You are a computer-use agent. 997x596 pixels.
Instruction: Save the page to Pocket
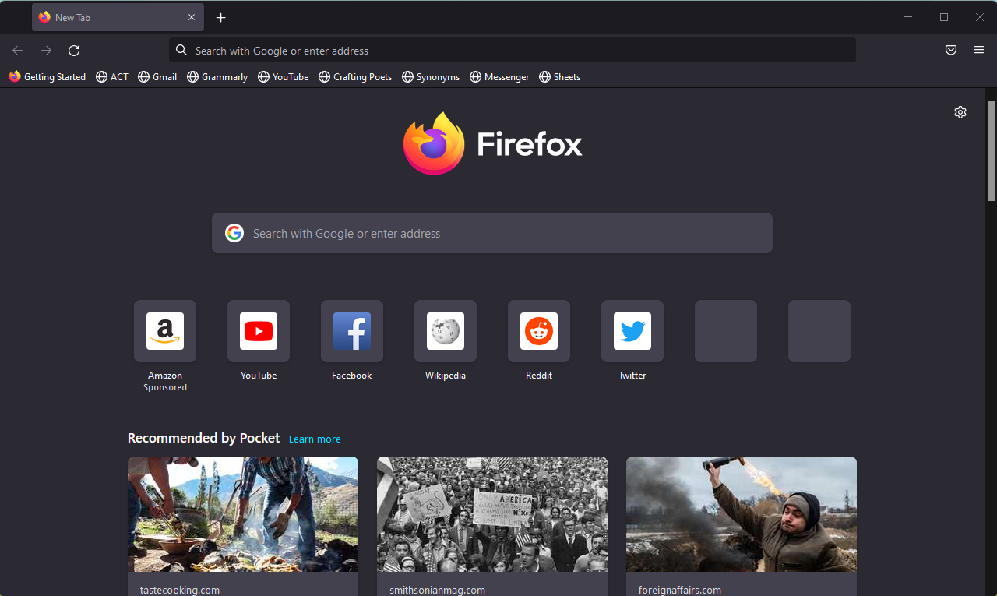(x=950, y=50)
